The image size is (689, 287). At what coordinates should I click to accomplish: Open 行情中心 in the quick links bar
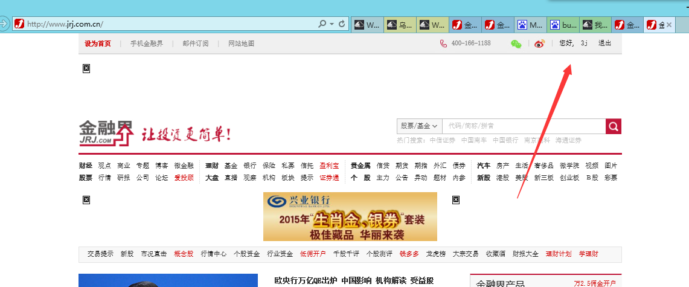click(214, 254)
